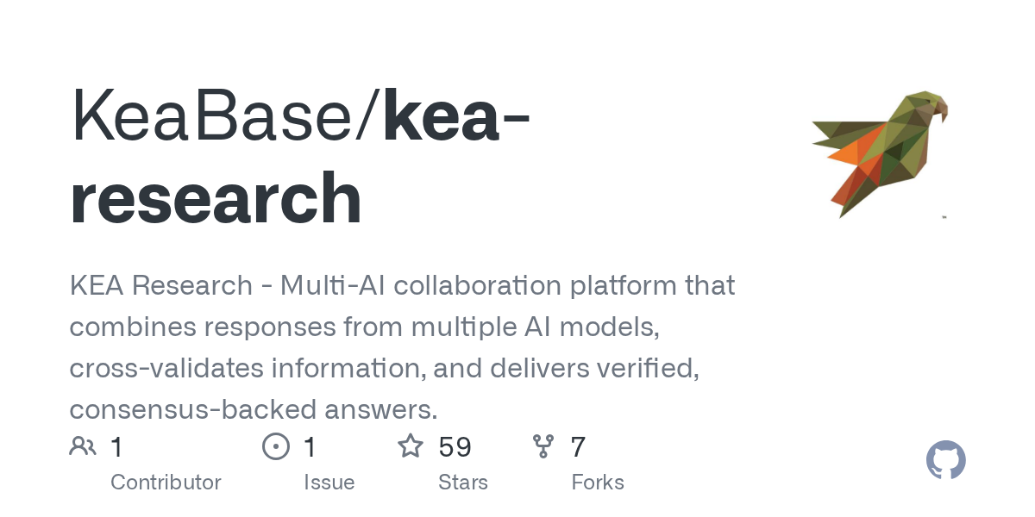
Task: Select the Issue label
Action: pyautogui.click(x=329, y=482)
